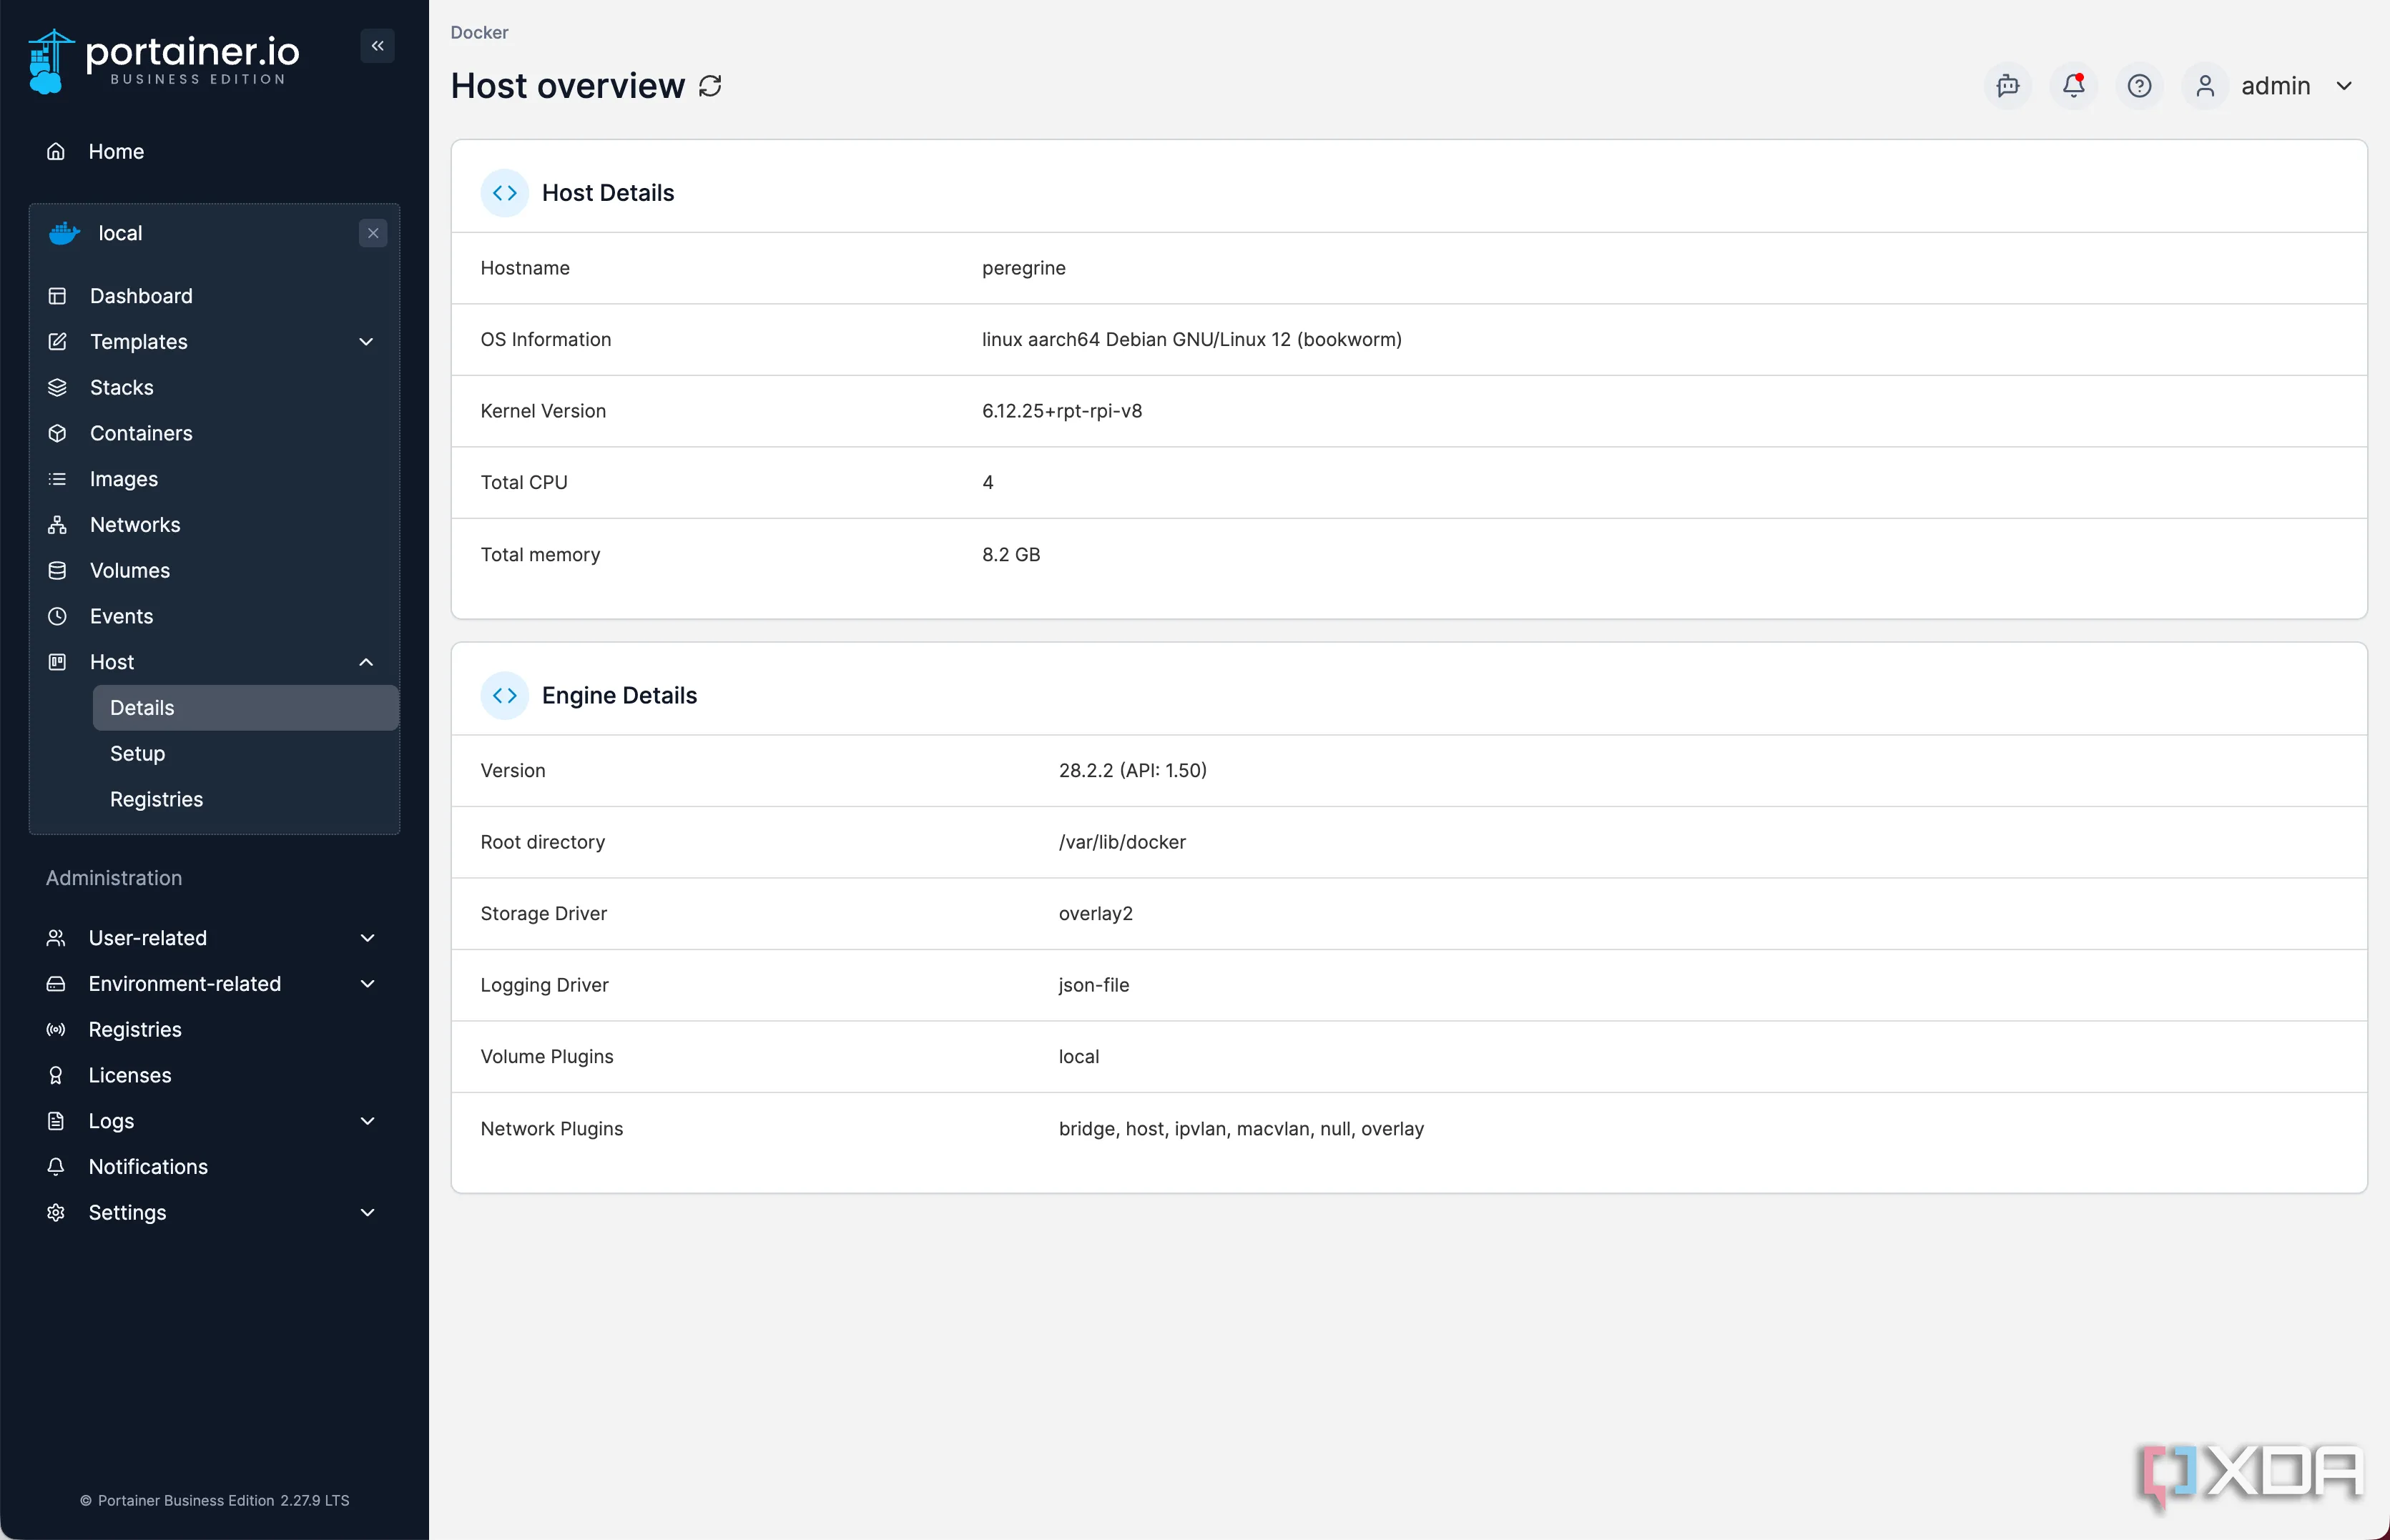
Task: Click the Events clock icon
Action: [57, 616]
